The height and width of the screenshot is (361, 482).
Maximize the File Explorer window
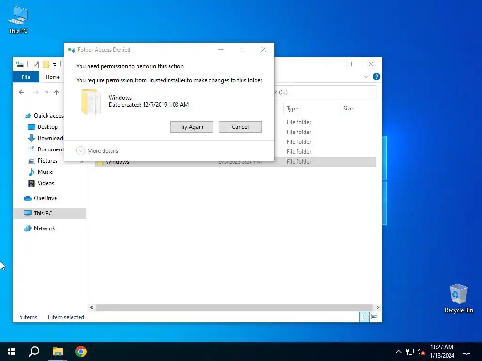349,64
